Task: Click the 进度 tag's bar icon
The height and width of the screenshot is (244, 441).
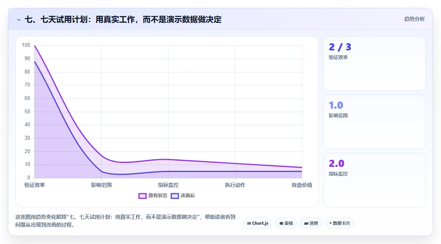Action: (306, 224)
